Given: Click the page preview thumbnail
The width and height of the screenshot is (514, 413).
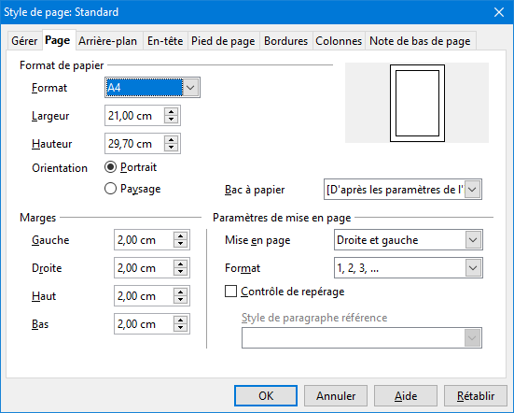Looking at the screenshot, I should click(x=417, y=103).
